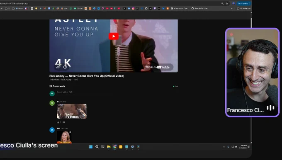The width and height of the screenshot is (282, 160).
Task: Expand the bookmarks overflow chevron
Action: point(232,8)
